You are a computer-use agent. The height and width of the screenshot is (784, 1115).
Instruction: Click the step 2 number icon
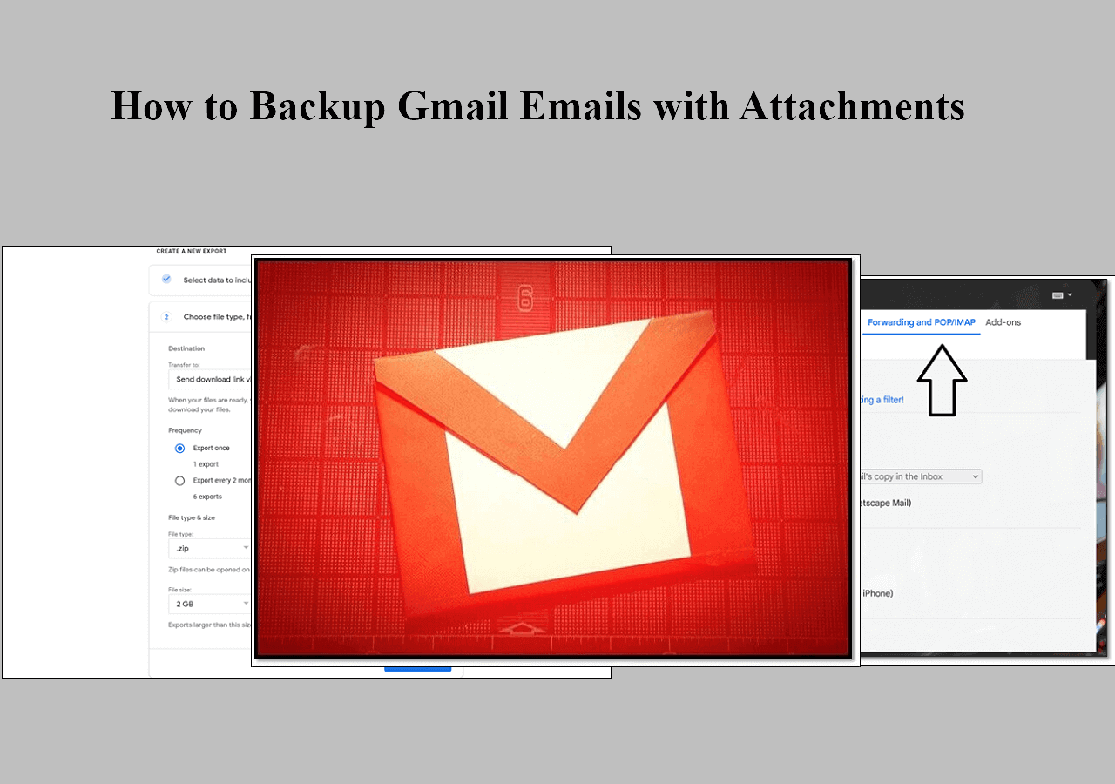[166, 317]
